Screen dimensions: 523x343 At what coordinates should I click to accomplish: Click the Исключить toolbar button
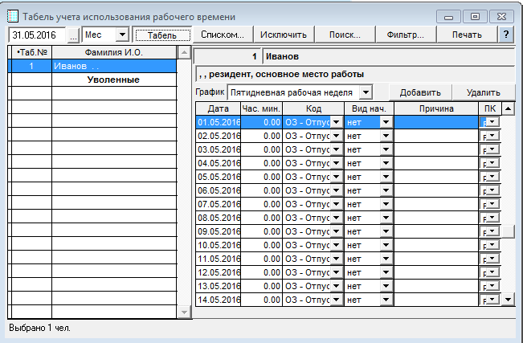point(284,35)
